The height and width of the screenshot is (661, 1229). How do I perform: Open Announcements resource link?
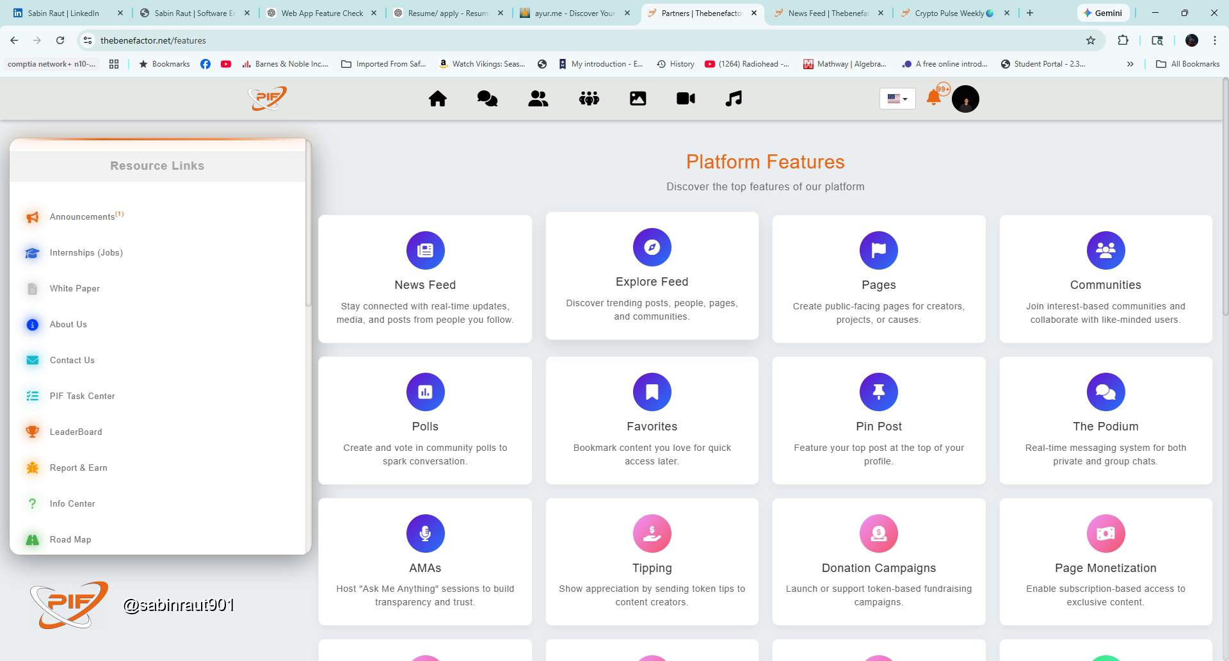(x=82, y=217)
